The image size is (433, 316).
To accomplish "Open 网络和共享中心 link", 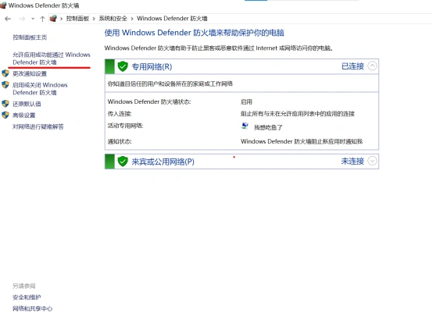I will (33, 308).
